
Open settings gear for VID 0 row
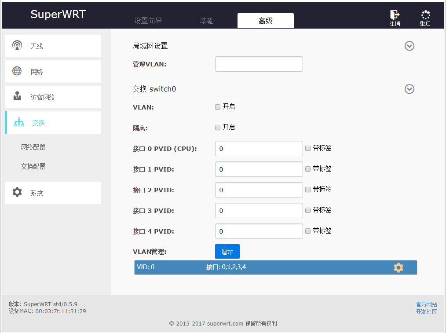pyautogui.click(x=398, y=267)
